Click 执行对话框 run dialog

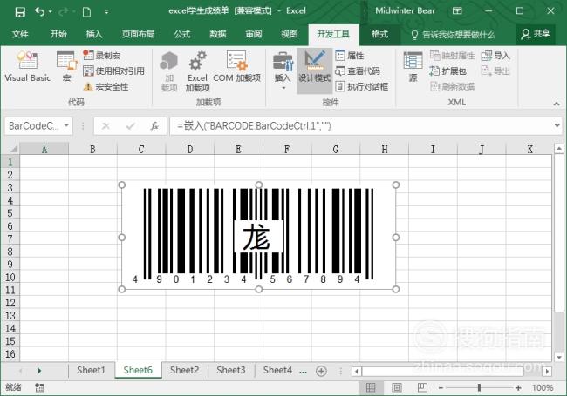click(362, 86)
